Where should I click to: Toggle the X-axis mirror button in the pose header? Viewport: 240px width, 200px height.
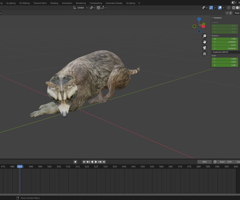tap(230, 13)
